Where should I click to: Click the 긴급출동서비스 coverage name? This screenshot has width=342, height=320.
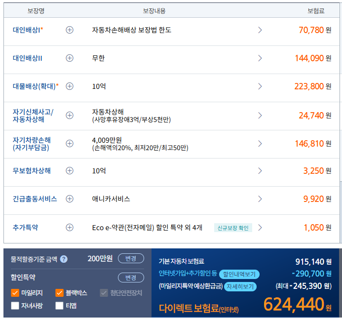[x=35, y=199]
